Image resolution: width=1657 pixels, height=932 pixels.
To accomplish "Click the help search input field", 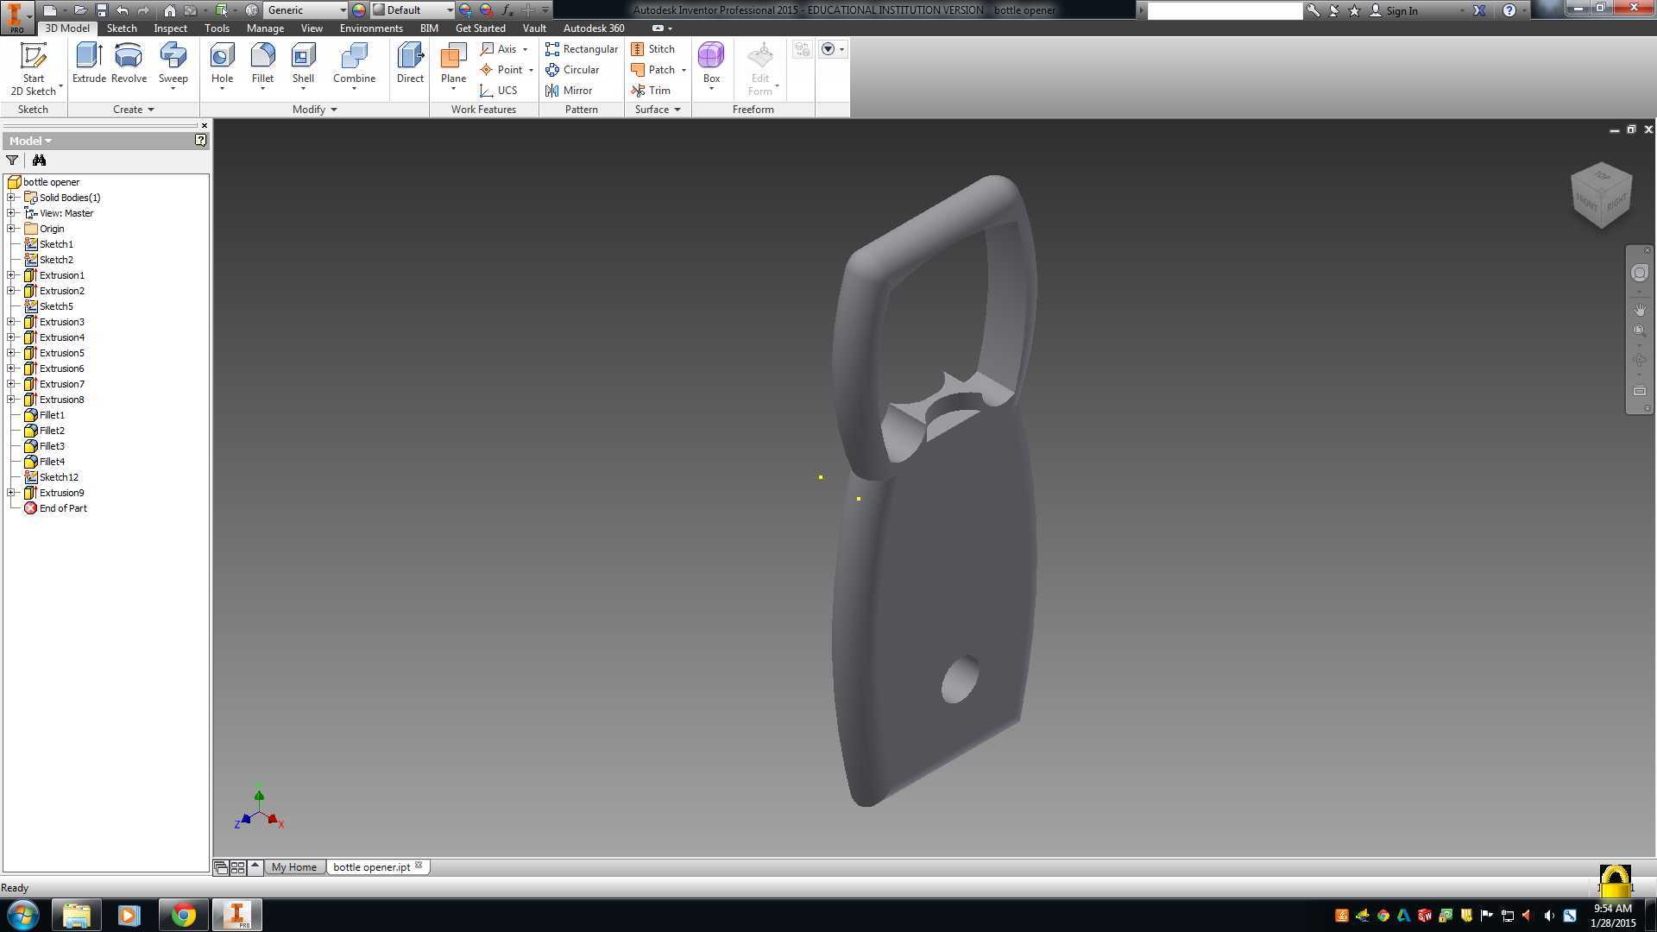I will (x=1224, y=10).
